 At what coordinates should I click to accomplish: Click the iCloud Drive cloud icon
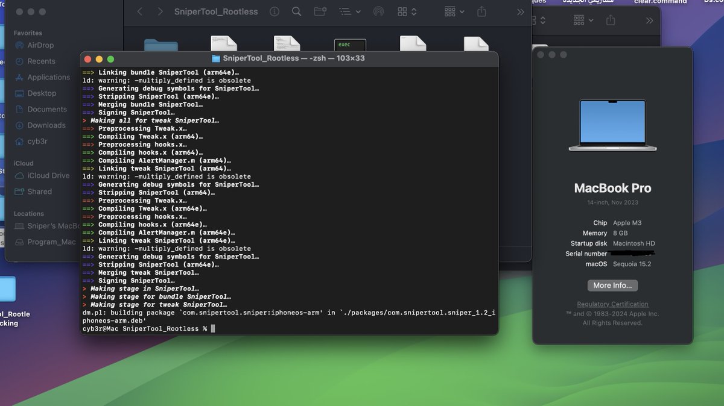tap(19, 176)
